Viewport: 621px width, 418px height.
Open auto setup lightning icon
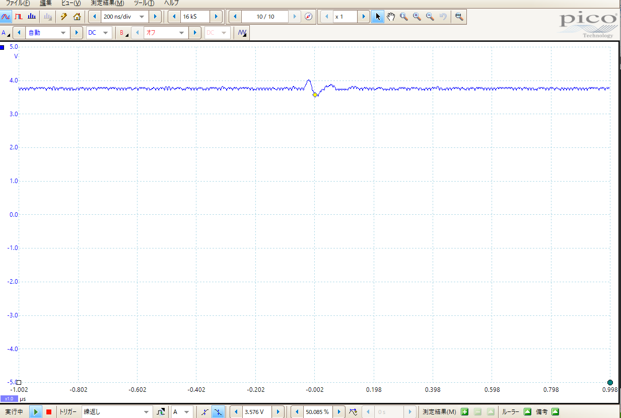64,17
